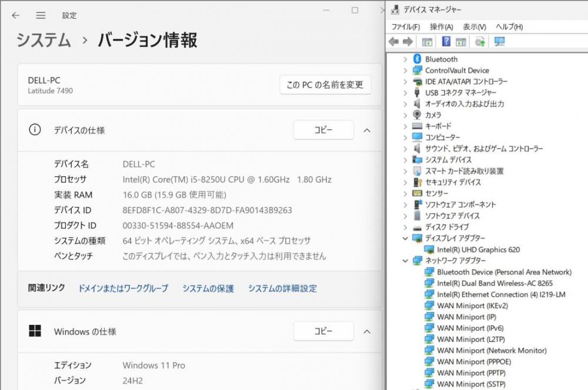Open domain or workgroup link
Image resolution: width=588 pixels, height=390 pixels.
coord(123,288)
